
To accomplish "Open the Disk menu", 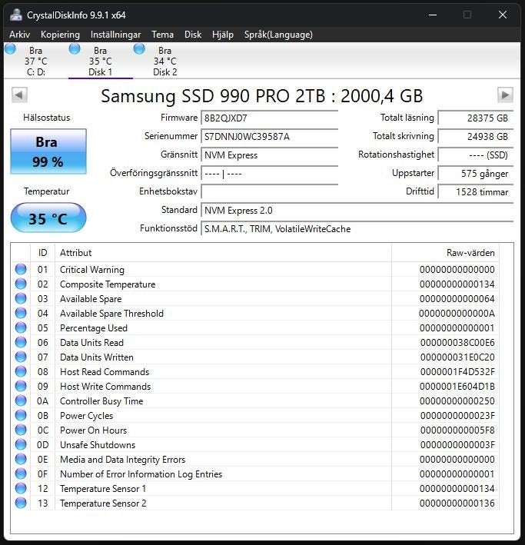I will coord(193,35).
